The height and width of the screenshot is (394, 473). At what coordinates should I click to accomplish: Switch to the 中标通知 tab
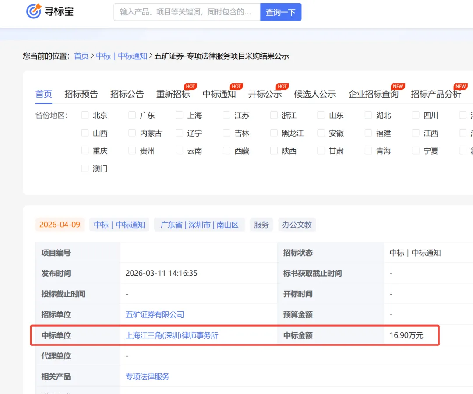pos(219,95)
